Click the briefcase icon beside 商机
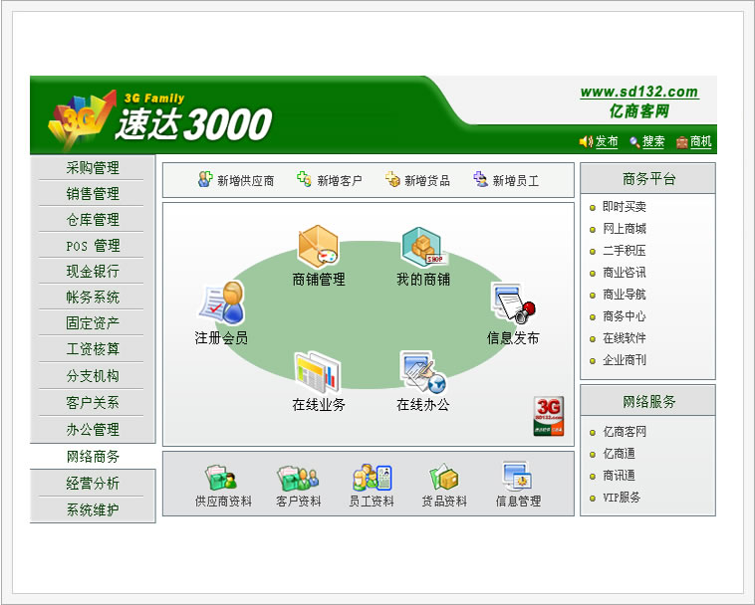 tap(682, 142)
